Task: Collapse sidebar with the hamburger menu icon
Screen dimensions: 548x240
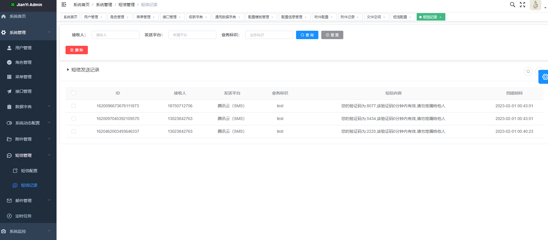Action: click(x=64, y=4)
